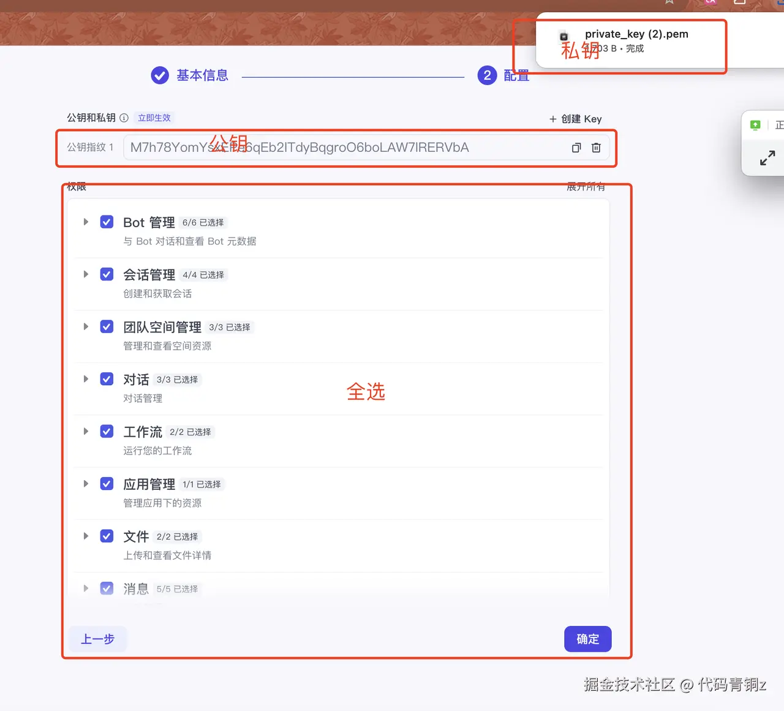Image resolution: width=784 pixels, height=711 pixels.
Task: Click the 上传和查看文件详情 description
Action: 167,555
